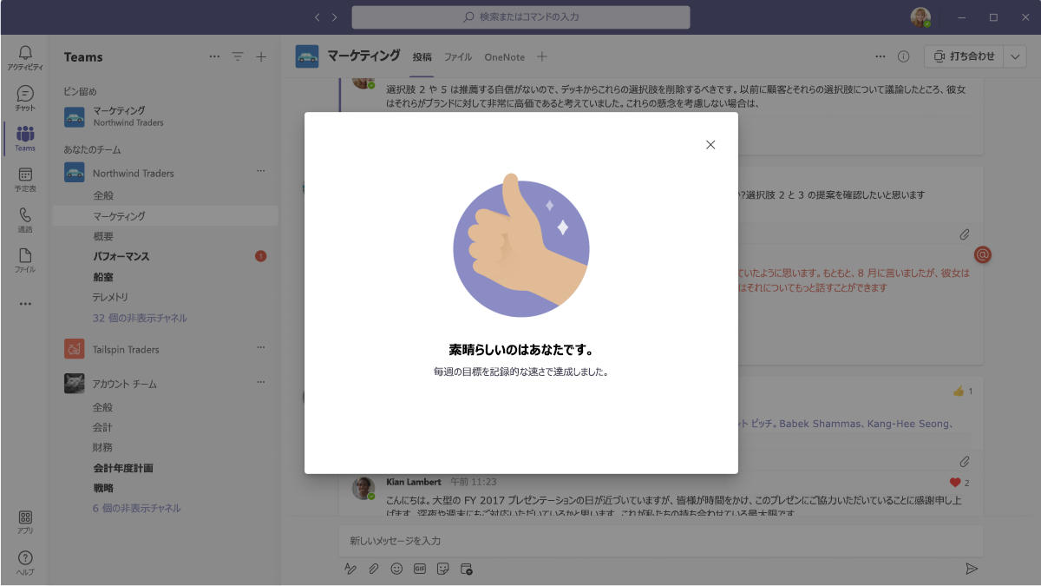The image size is (1041, 586).
Task: Open the 通話 phone icon
Action: tap(25, 221)
